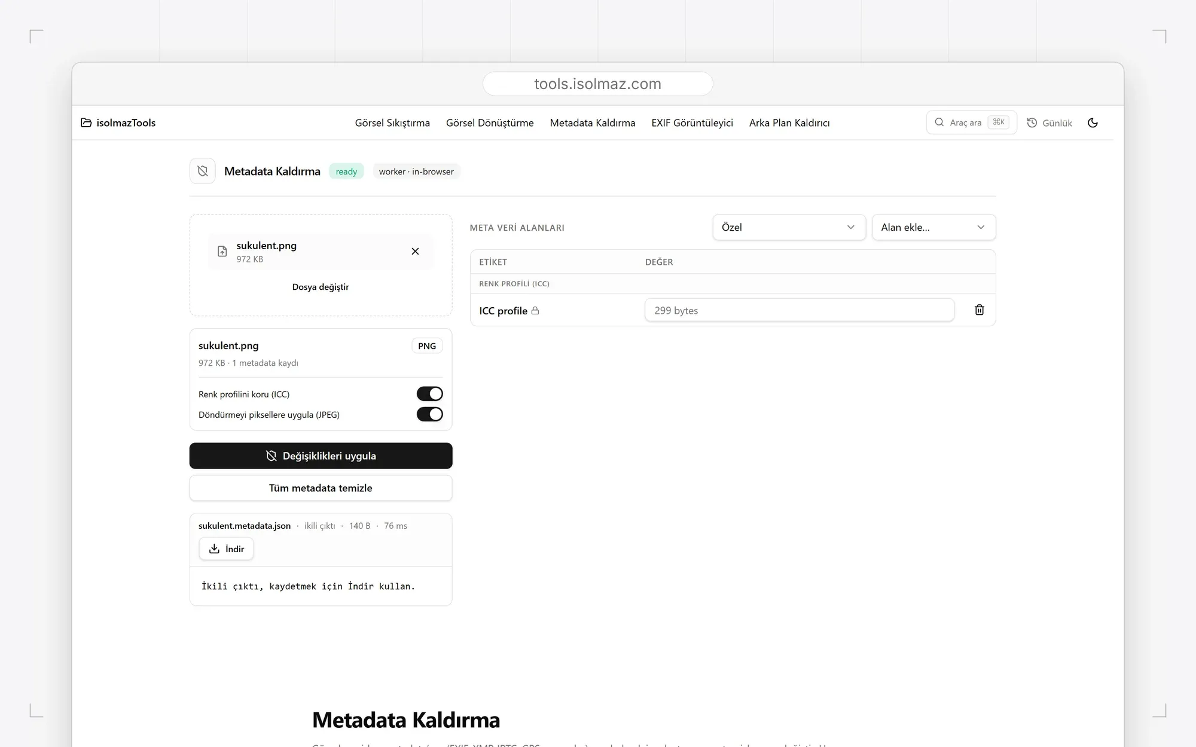Click the lock icon next to ICC profile
This screenshot has width=1196, height=747.
(x=535, y=311)
